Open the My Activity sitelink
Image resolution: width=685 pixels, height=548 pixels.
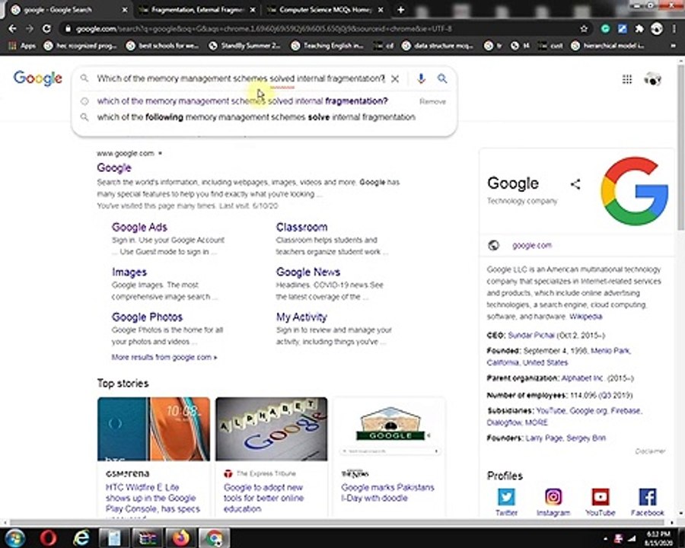click(x=301, y=317)
